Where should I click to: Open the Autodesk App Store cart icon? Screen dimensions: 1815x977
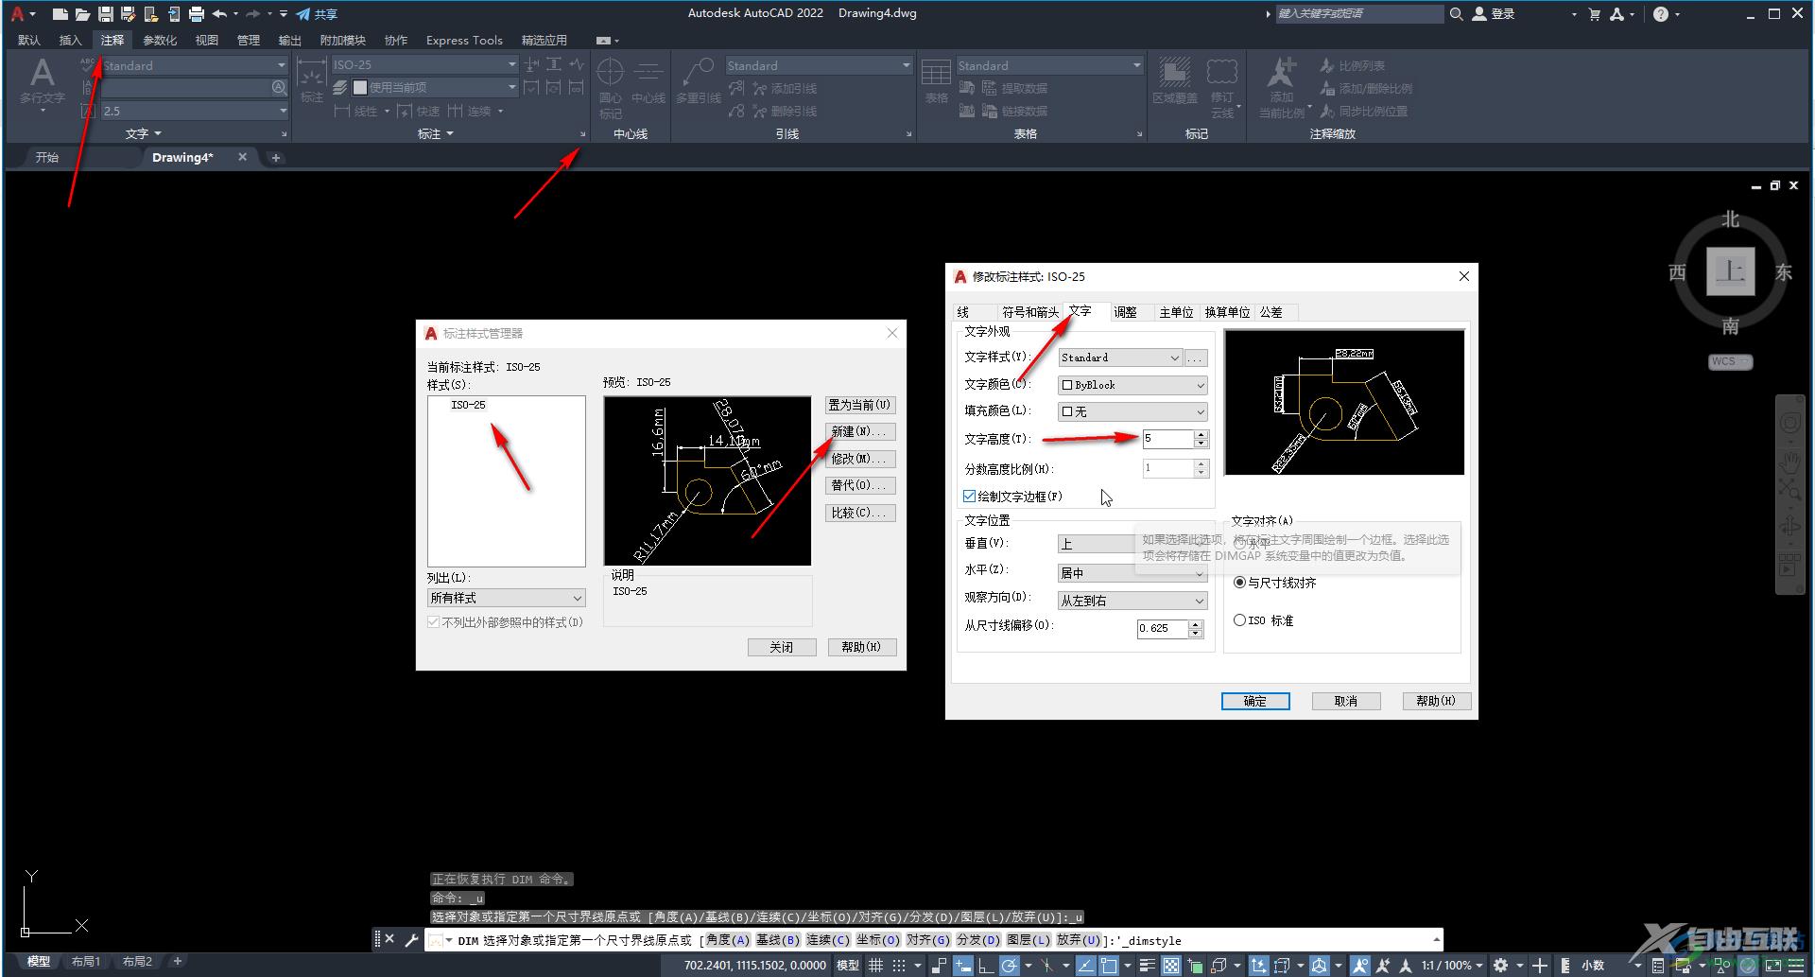1595,14
